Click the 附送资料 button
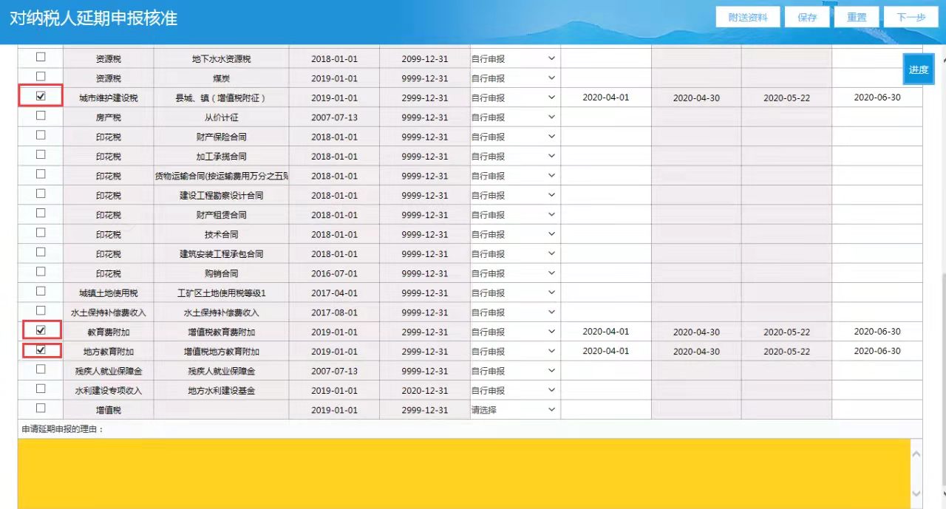This screenshot has height=509, width=946. [x=747, y=17]
